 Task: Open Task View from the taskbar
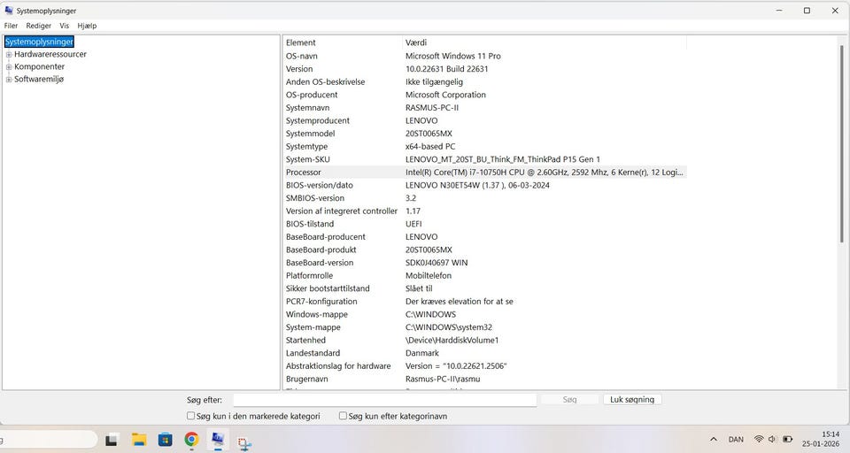pos(112,440)
